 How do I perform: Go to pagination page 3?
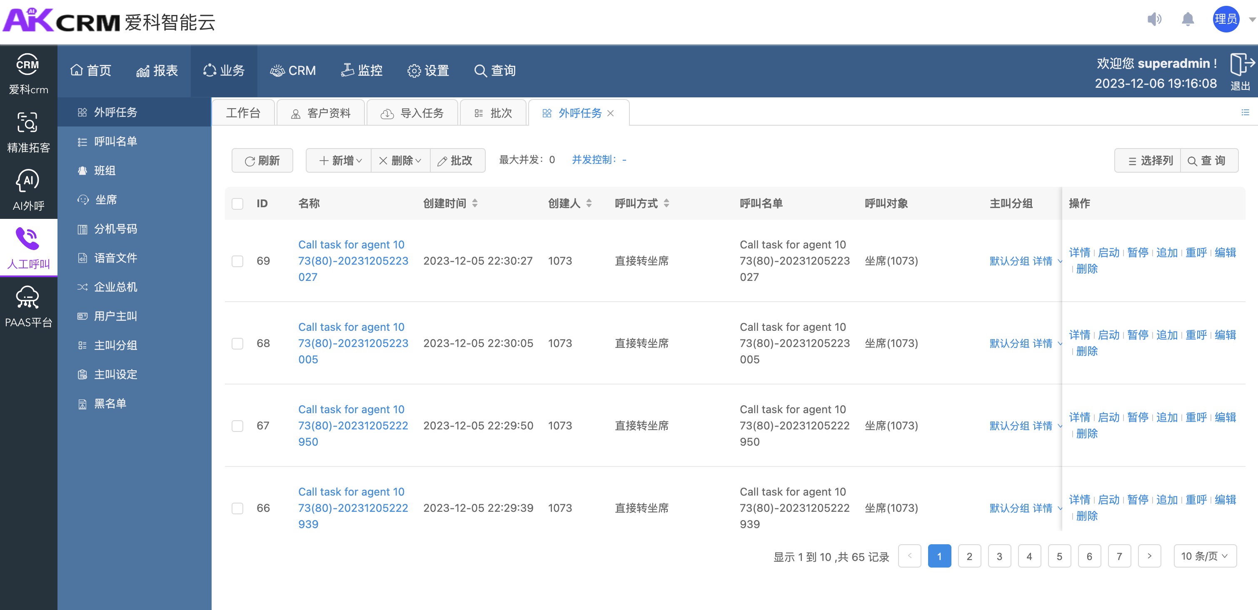[999, 556]
